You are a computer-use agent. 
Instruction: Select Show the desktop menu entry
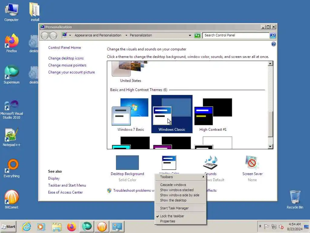(180, 200)
